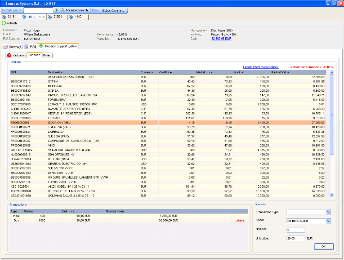The width and height of the screenshot is (344, 260).
Task: Select the AKZO NOBEL NV 4.25 % row
Action: pos(168,187)
